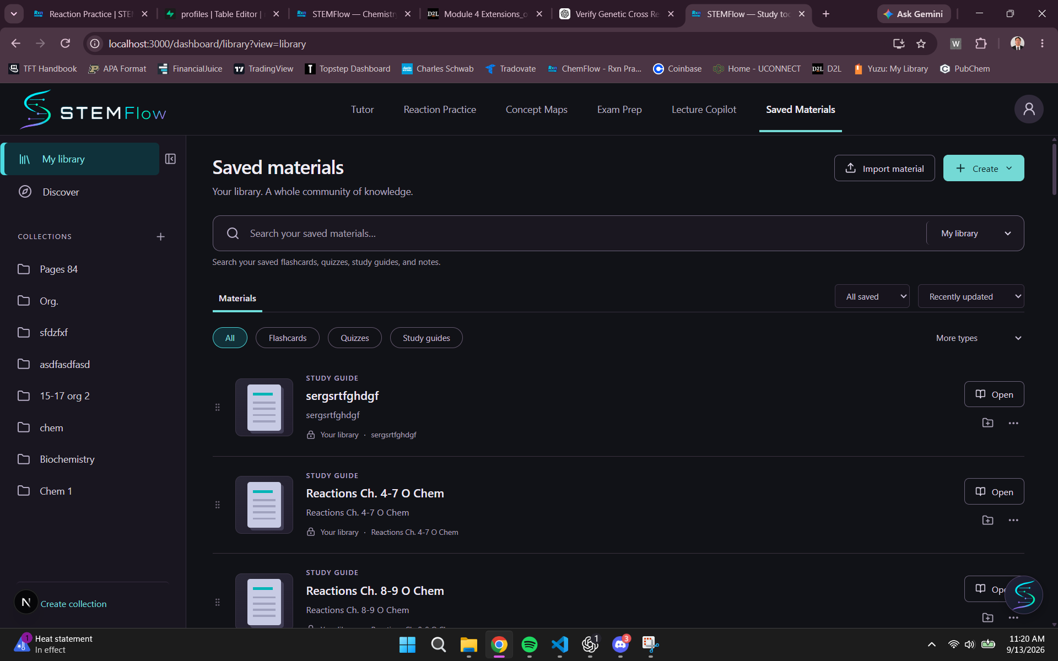Click the STEMFlow logo

[x=94, y=109]
